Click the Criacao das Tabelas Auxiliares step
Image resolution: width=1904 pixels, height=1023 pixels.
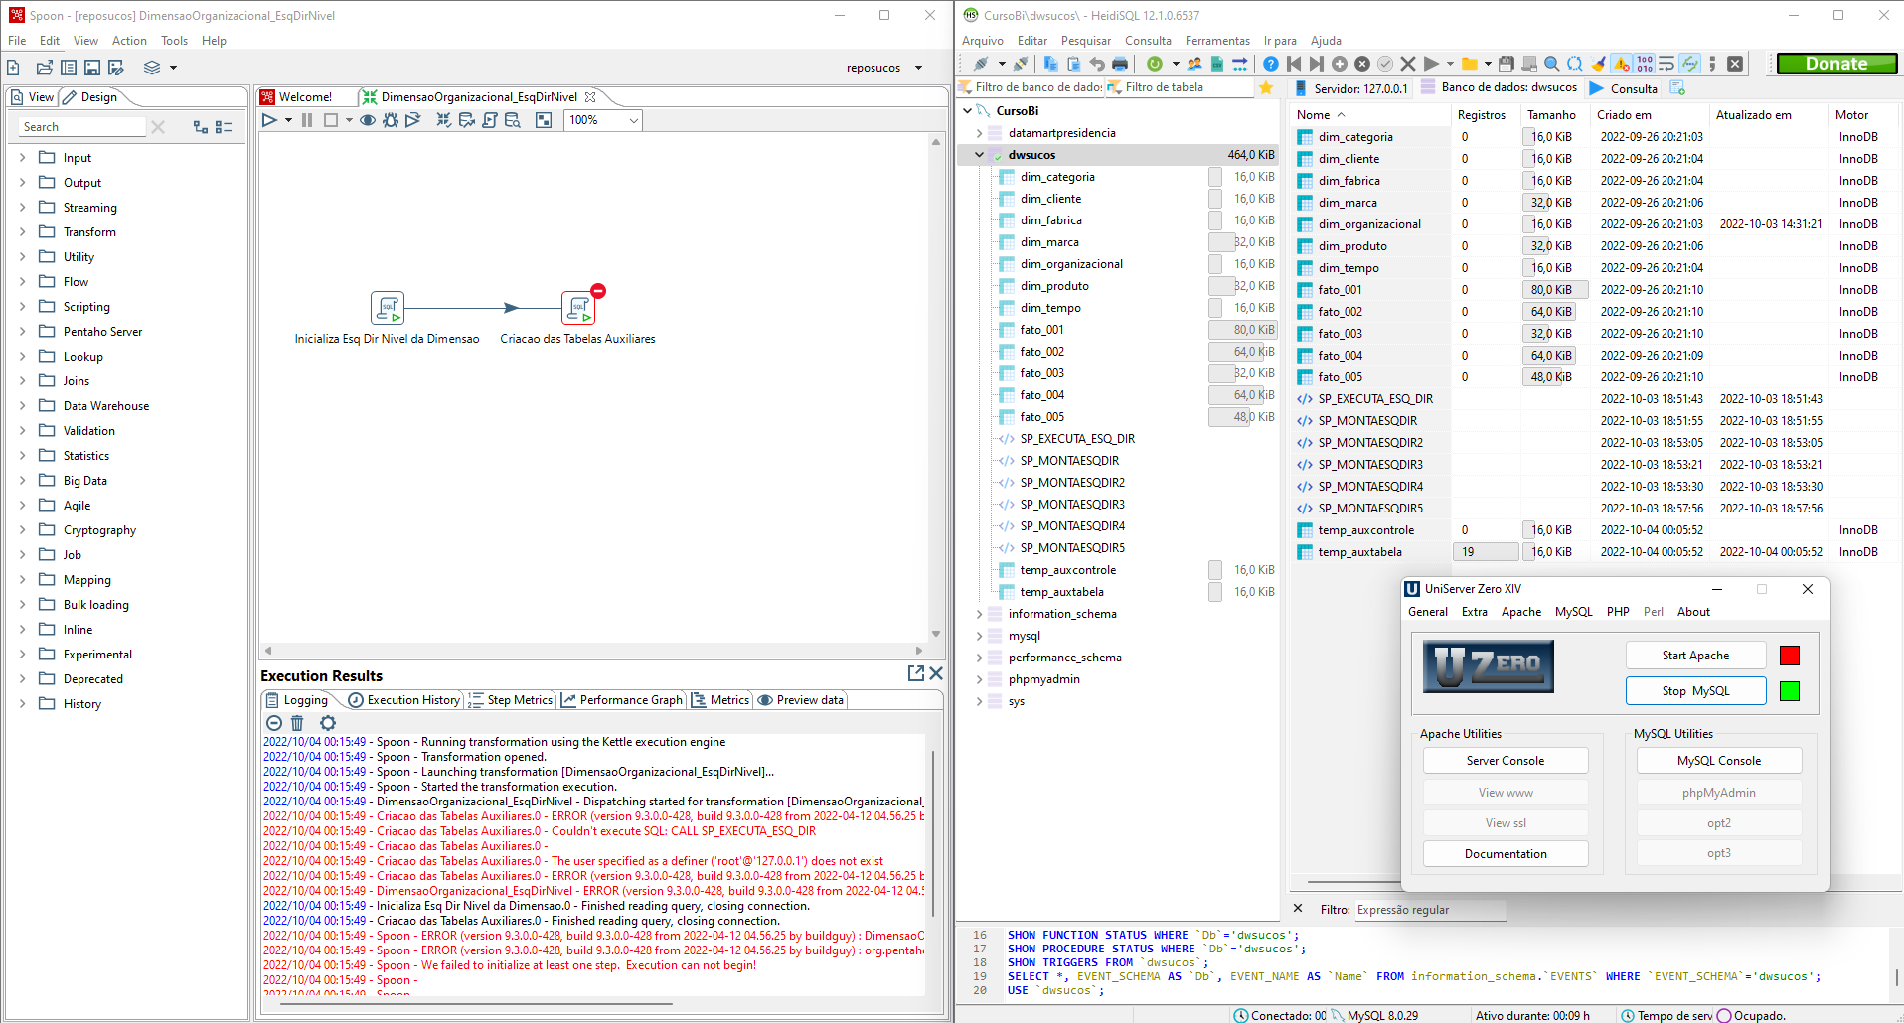tap(578, 308)
